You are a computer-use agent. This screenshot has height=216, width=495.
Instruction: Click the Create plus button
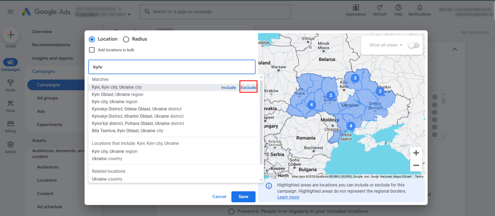[11, 35]
